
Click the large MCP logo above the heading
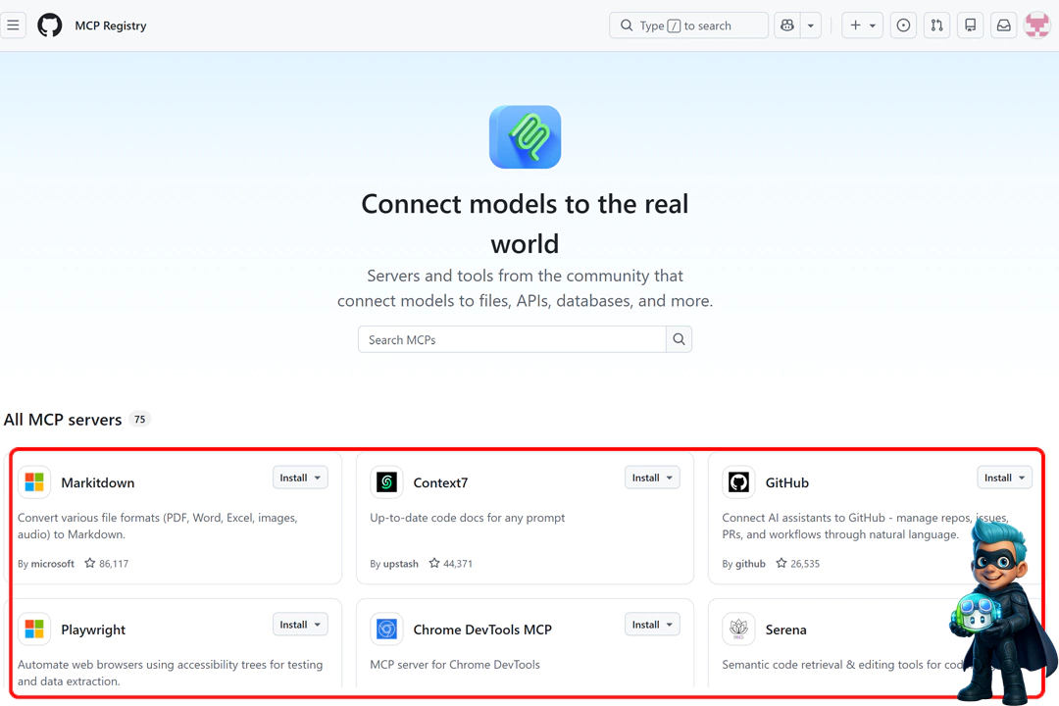click(525, 137)
